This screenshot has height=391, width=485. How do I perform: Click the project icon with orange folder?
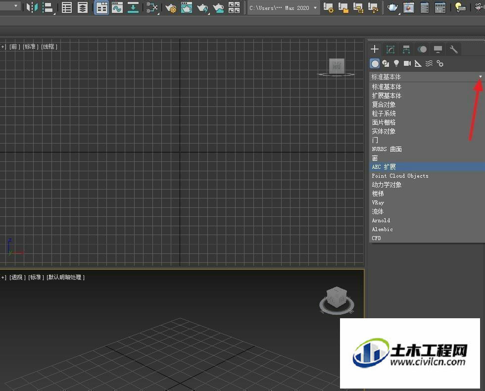[x=343, y=7]
